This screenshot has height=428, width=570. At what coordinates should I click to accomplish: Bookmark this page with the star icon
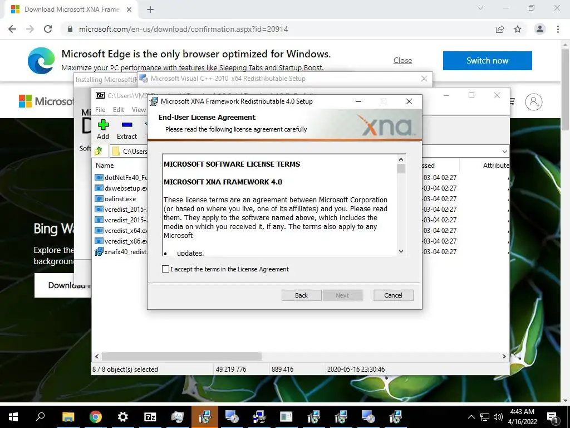pyautogui.click(x=518, y=29)
